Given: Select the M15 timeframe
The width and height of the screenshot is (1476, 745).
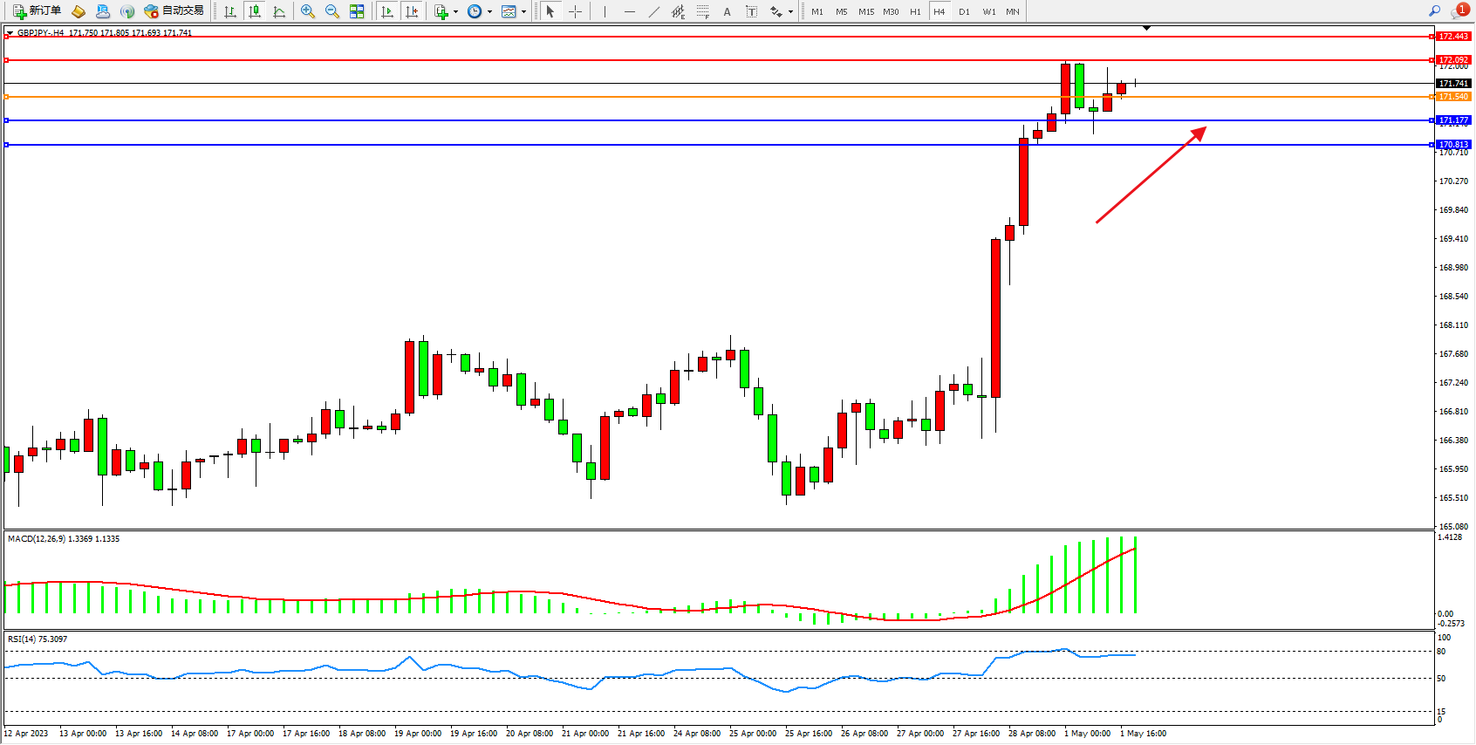Looking at the screenshot, I should point(865,11).
